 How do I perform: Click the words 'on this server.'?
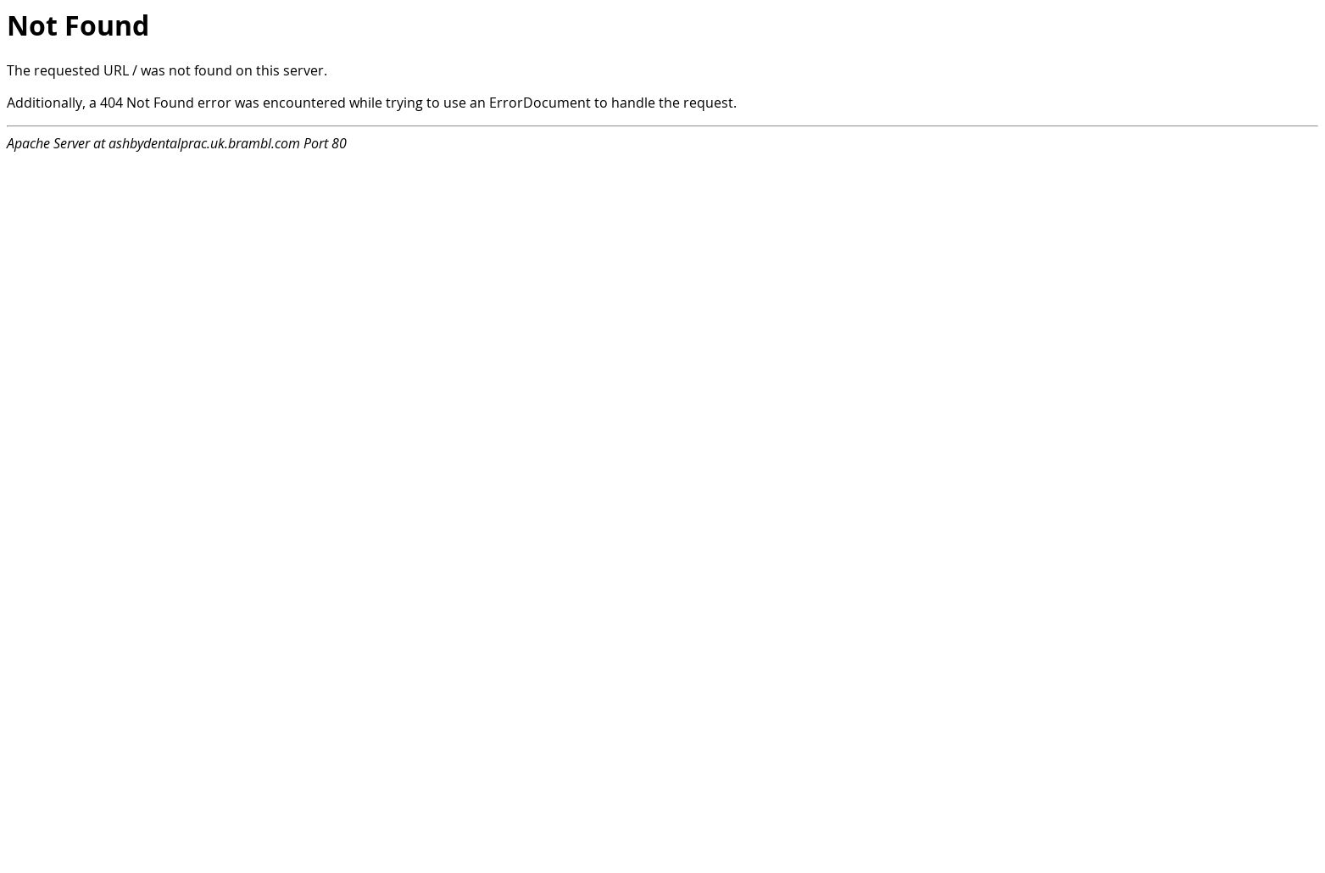click(281, 70)
